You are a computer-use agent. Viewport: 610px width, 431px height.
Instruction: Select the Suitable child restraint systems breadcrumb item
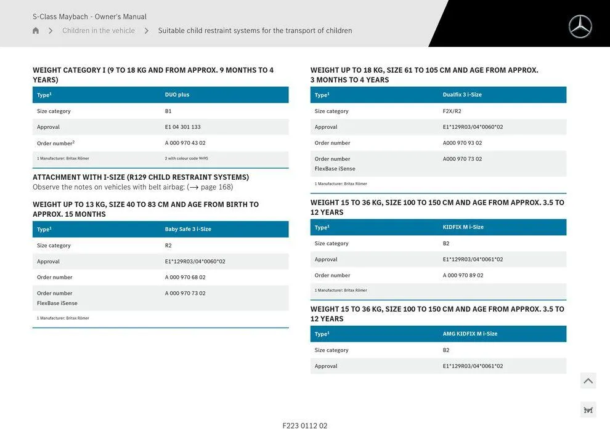(254, 30)
